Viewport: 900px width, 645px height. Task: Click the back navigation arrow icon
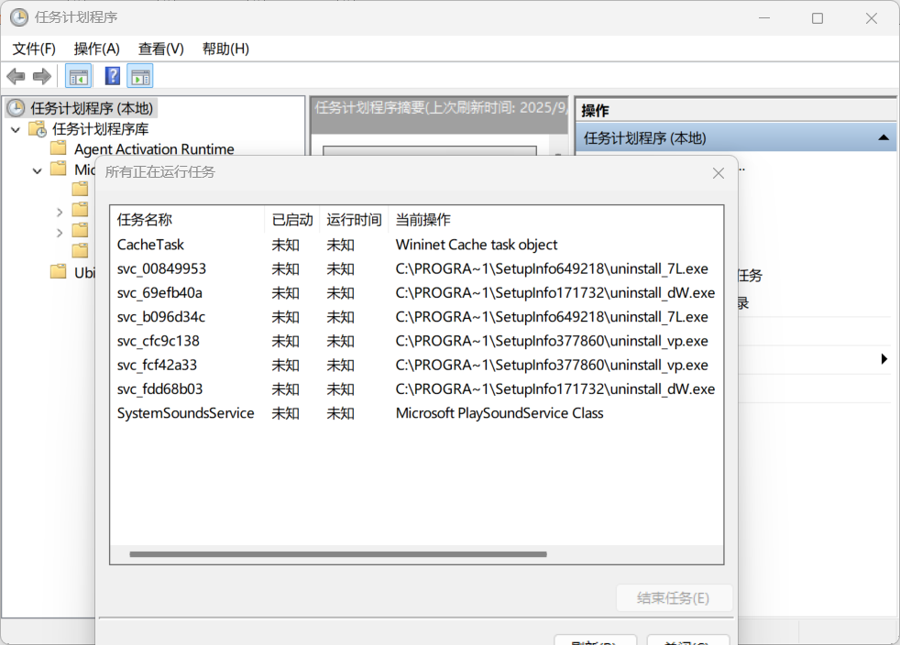click(16, 76)
